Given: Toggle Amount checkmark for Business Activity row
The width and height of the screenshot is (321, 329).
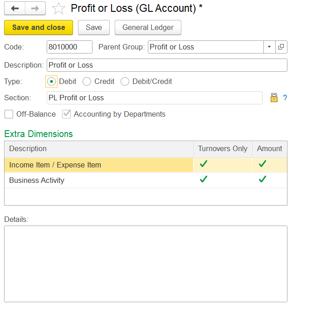Looking at the screenshot, I should 263,179.
